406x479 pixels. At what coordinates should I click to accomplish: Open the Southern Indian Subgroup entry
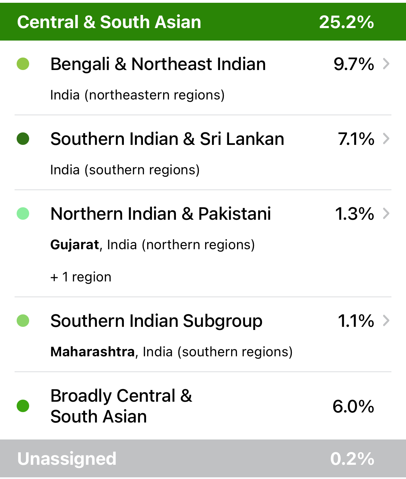tap(203, 334)
